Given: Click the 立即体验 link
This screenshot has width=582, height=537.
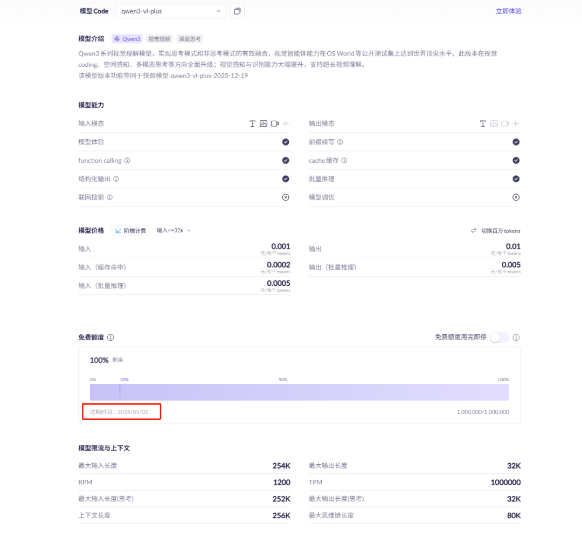Looking at the screenshot, I should coord(509,11).
